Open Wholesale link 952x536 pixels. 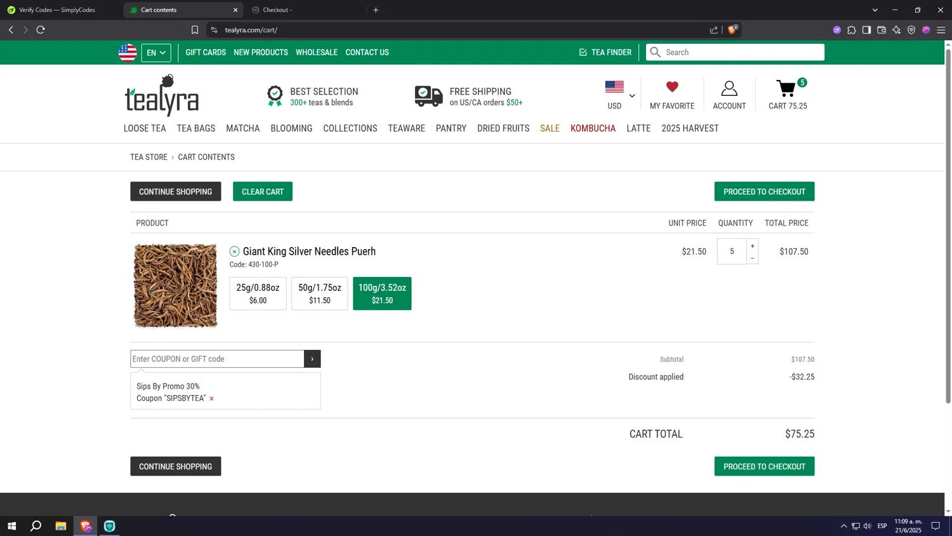point(317,53)
